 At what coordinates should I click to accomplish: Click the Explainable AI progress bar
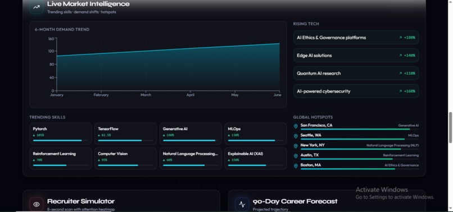tap(256, 165)
